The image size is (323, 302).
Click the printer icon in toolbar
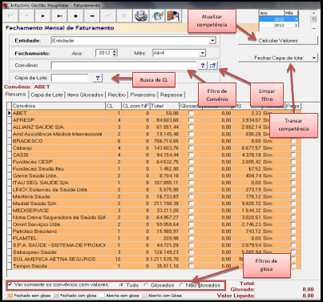point(141,16)
